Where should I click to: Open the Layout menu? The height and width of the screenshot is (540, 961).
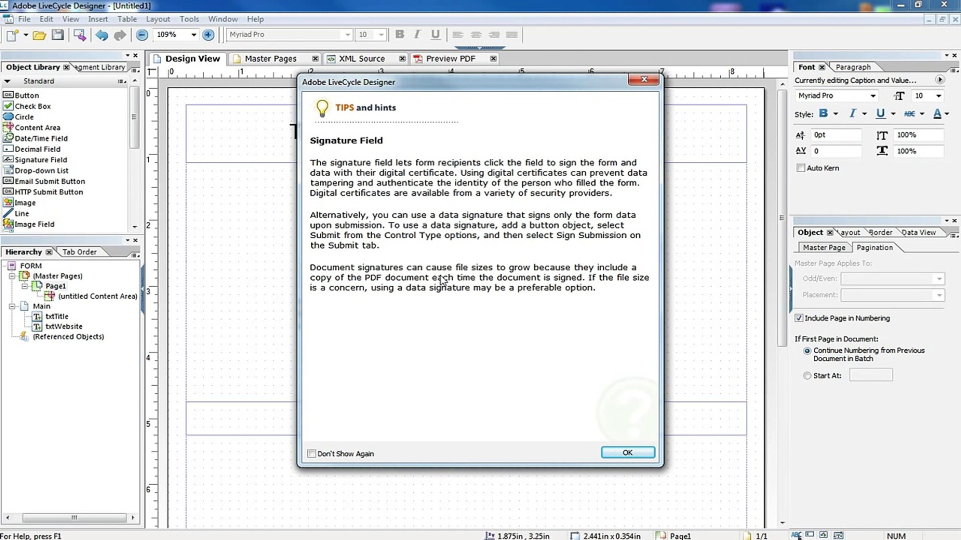coord(158,19)
